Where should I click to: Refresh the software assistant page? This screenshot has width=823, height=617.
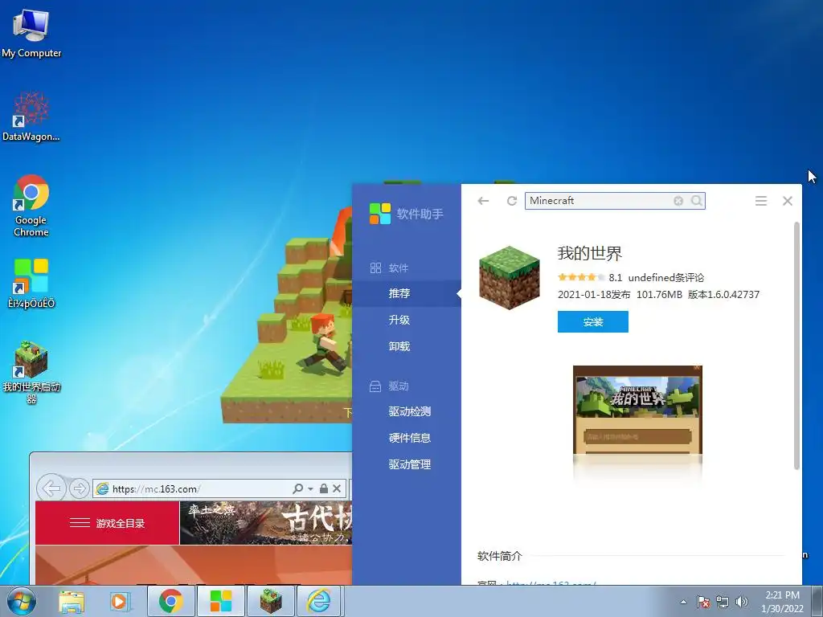[x=512, y=201]
